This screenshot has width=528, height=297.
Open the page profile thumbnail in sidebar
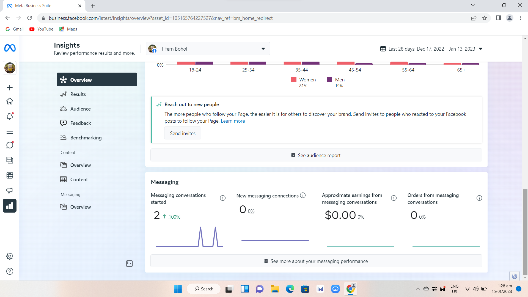[10, 68]
